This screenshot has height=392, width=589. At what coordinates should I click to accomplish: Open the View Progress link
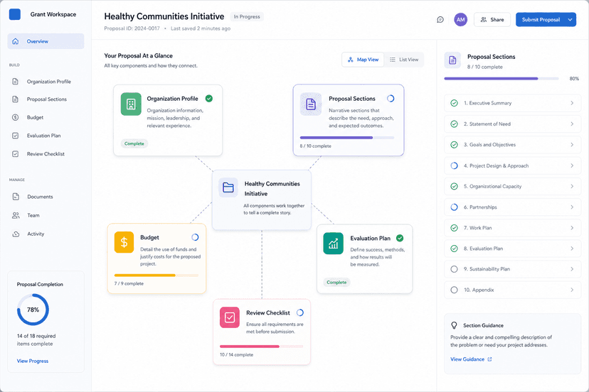click(x=33, y=361)
